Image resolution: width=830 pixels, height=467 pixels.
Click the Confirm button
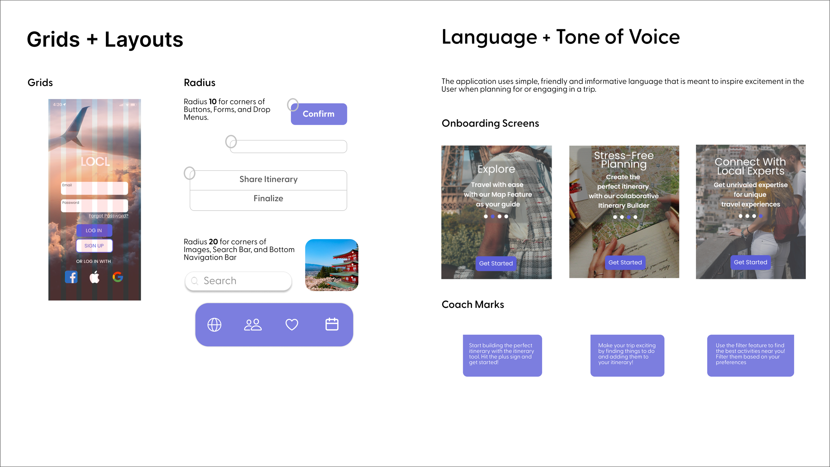point(319,114)
